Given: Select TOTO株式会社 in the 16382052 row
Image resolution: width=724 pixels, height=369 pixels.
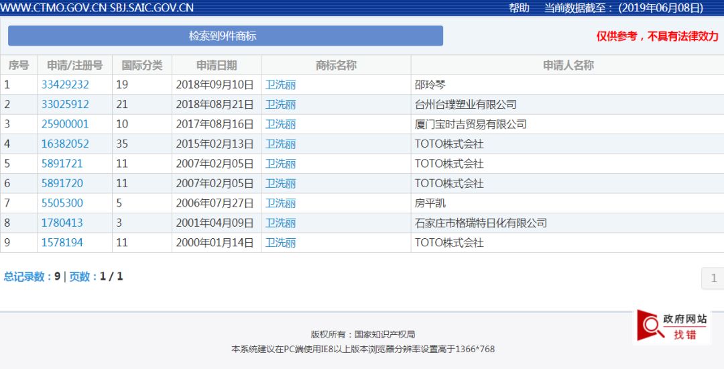Looking at the screenshot, I should (449, 144).
